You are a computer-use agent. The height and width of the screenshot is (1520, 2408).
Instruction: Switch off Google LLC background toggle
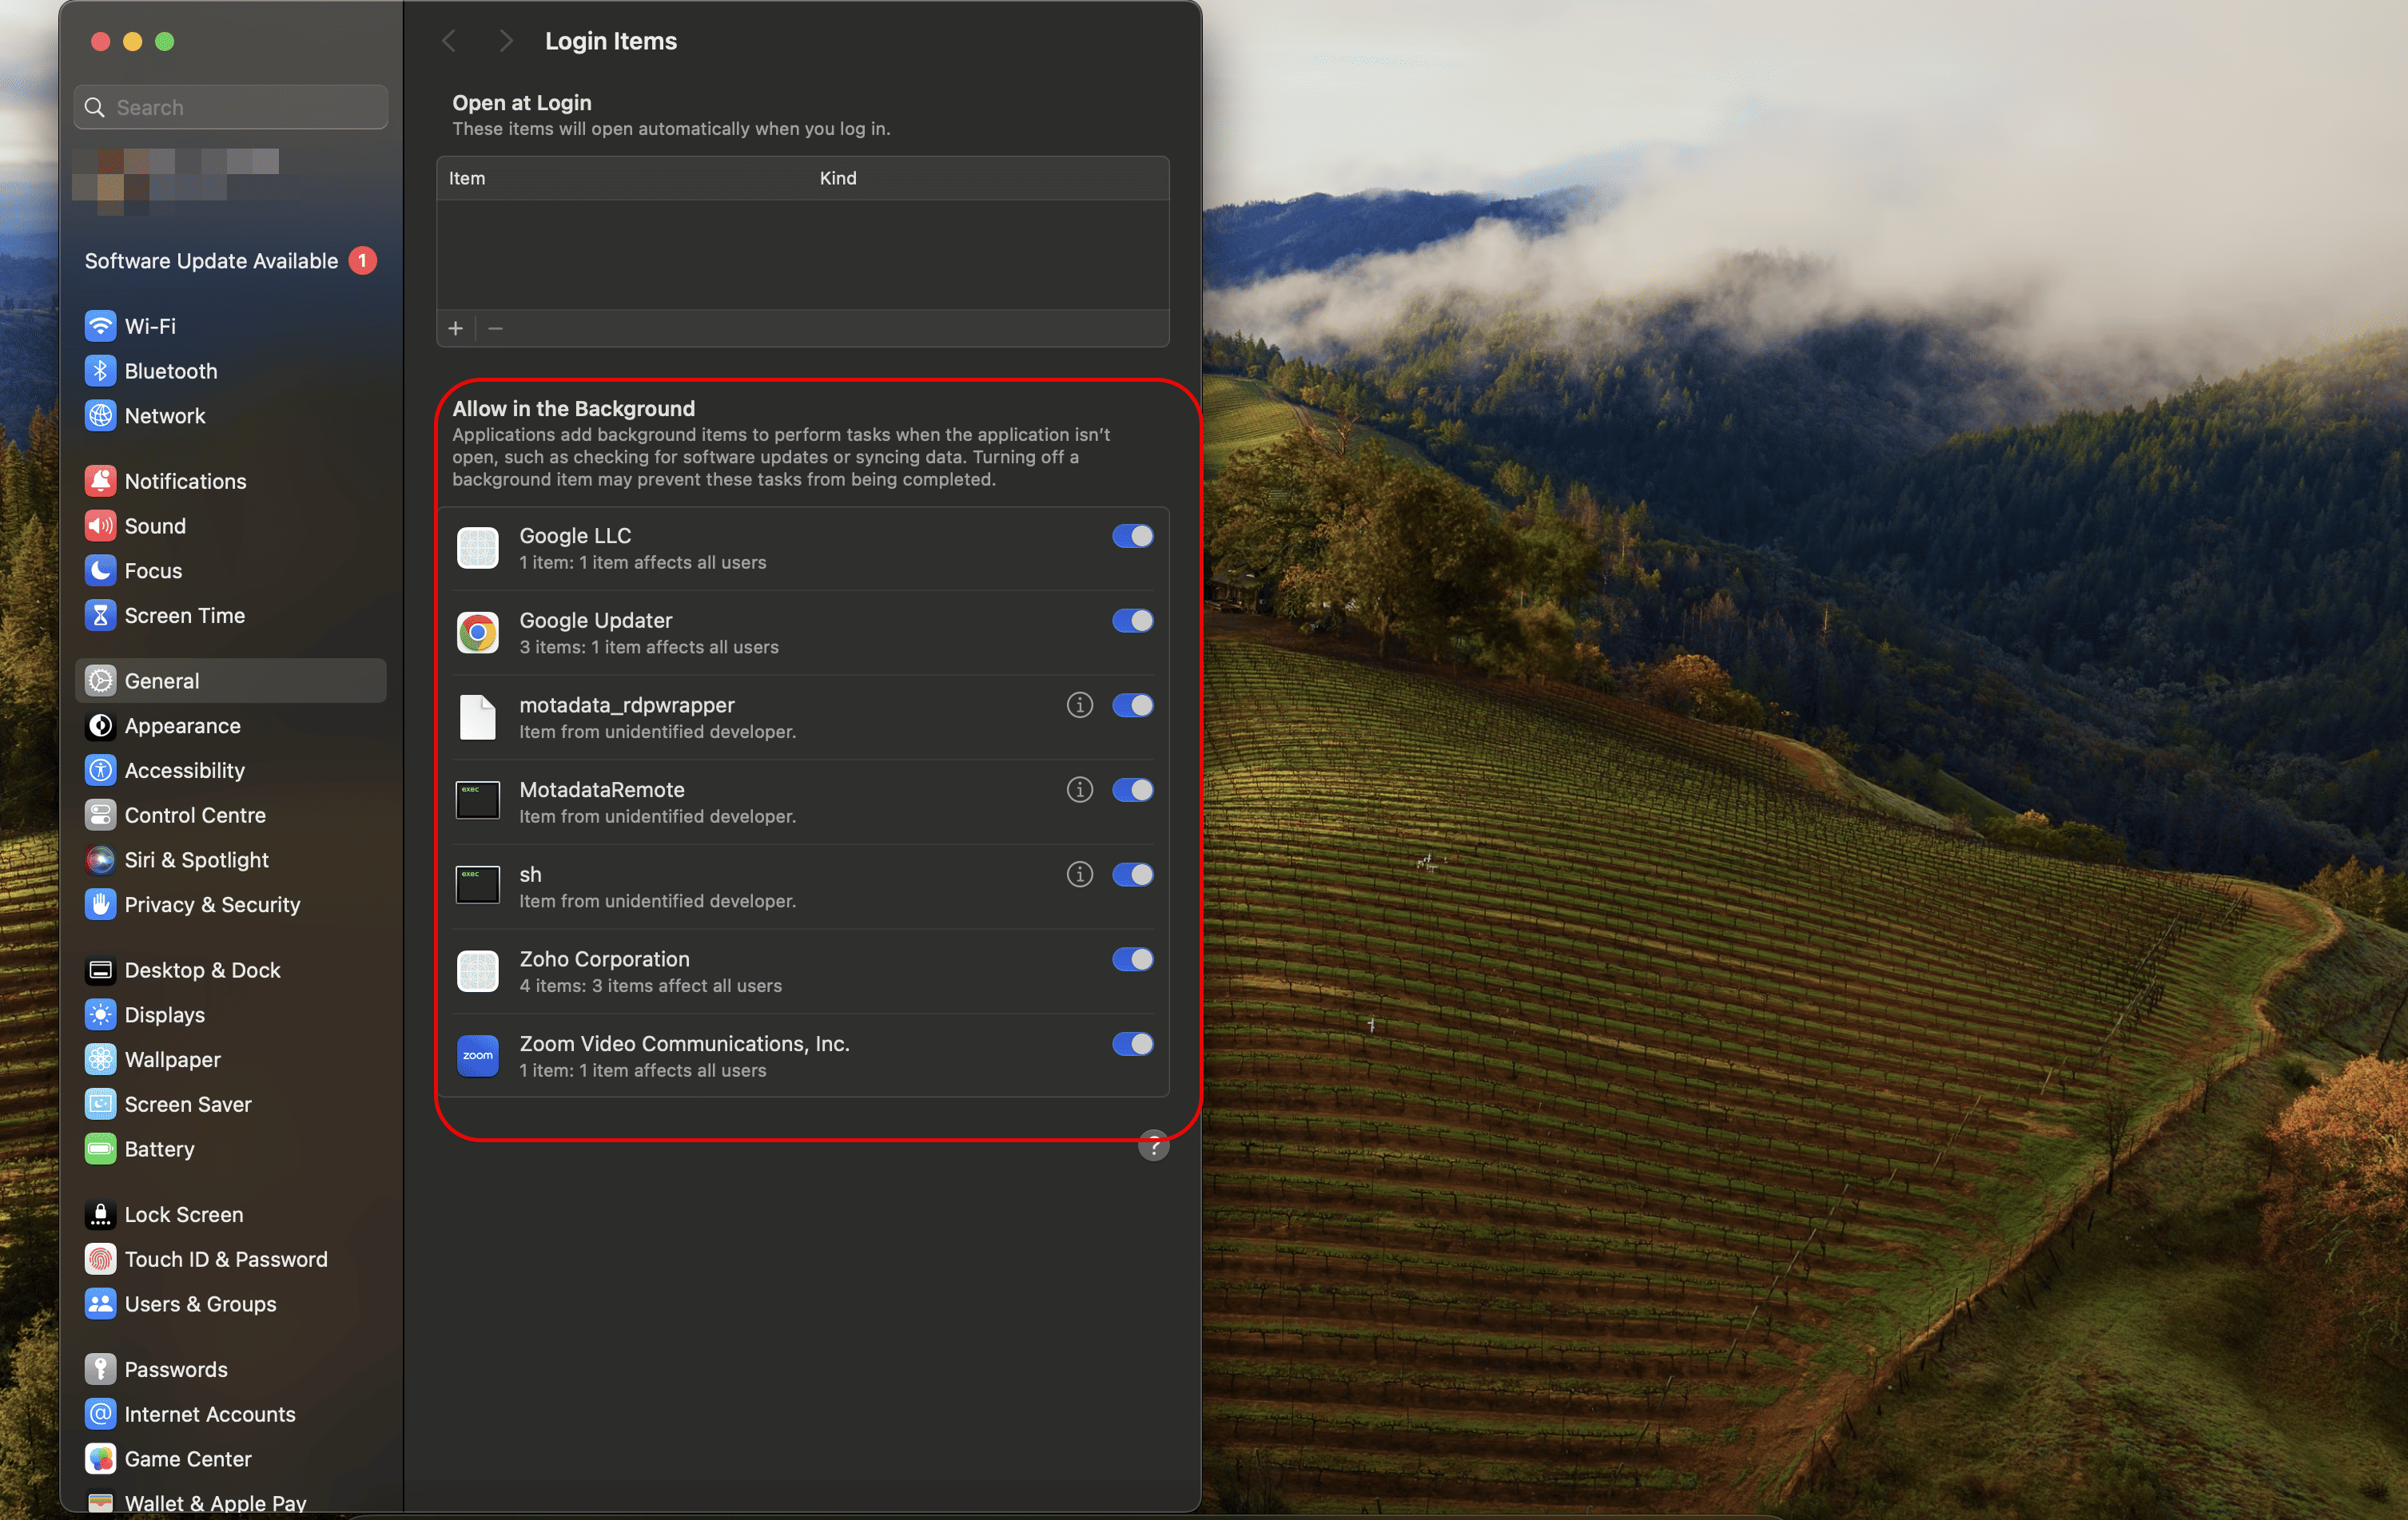1132,536
